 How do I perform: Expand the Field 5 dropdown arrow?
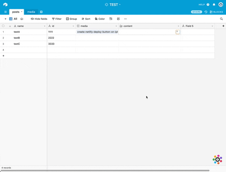click(212, 26)
